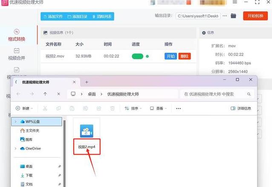
Task: Open the 查看 view dropdown
Action: tap(158, 108)
